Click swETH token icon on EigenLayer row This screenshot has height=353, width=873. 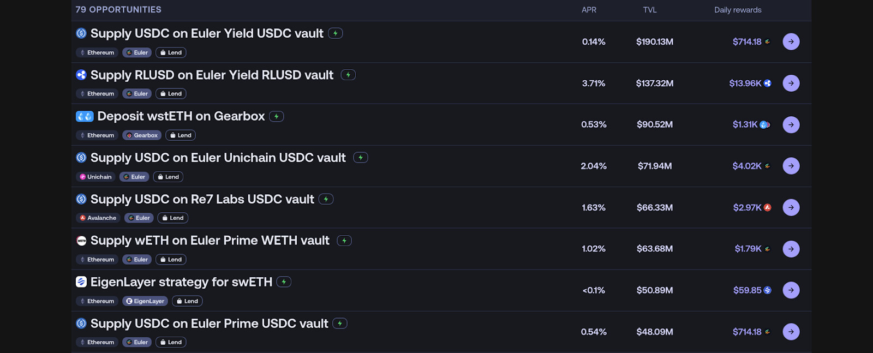(81, 282)
